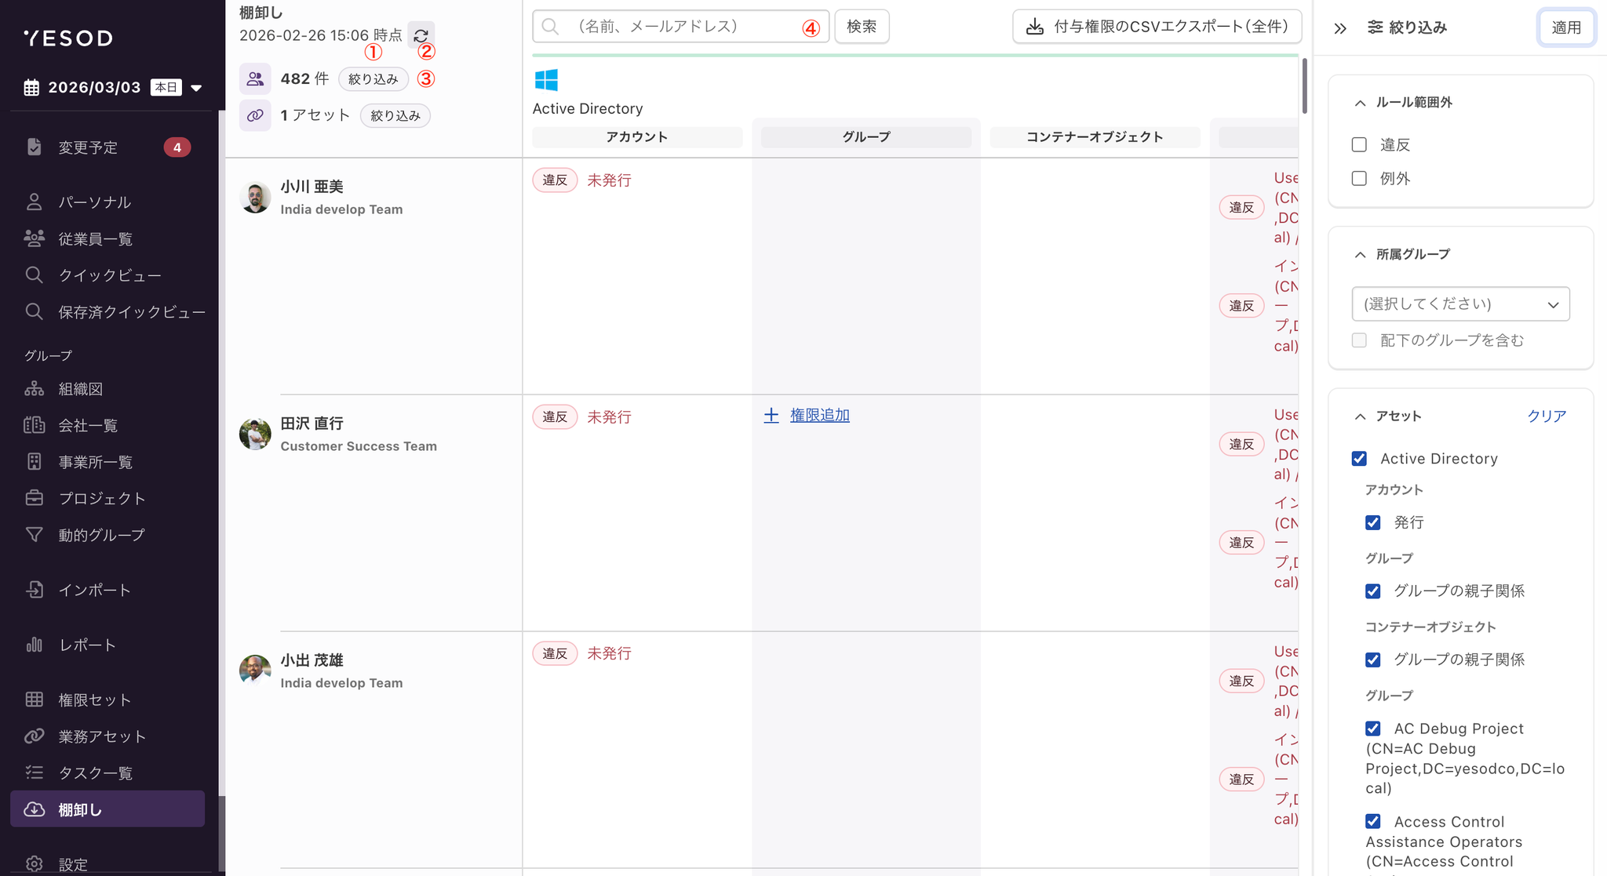The width and height of the screenshot is (1607, 876).
Task: Click the main content vertical scrollbar
Action: pyautogui.click(x=1304, y=86)
